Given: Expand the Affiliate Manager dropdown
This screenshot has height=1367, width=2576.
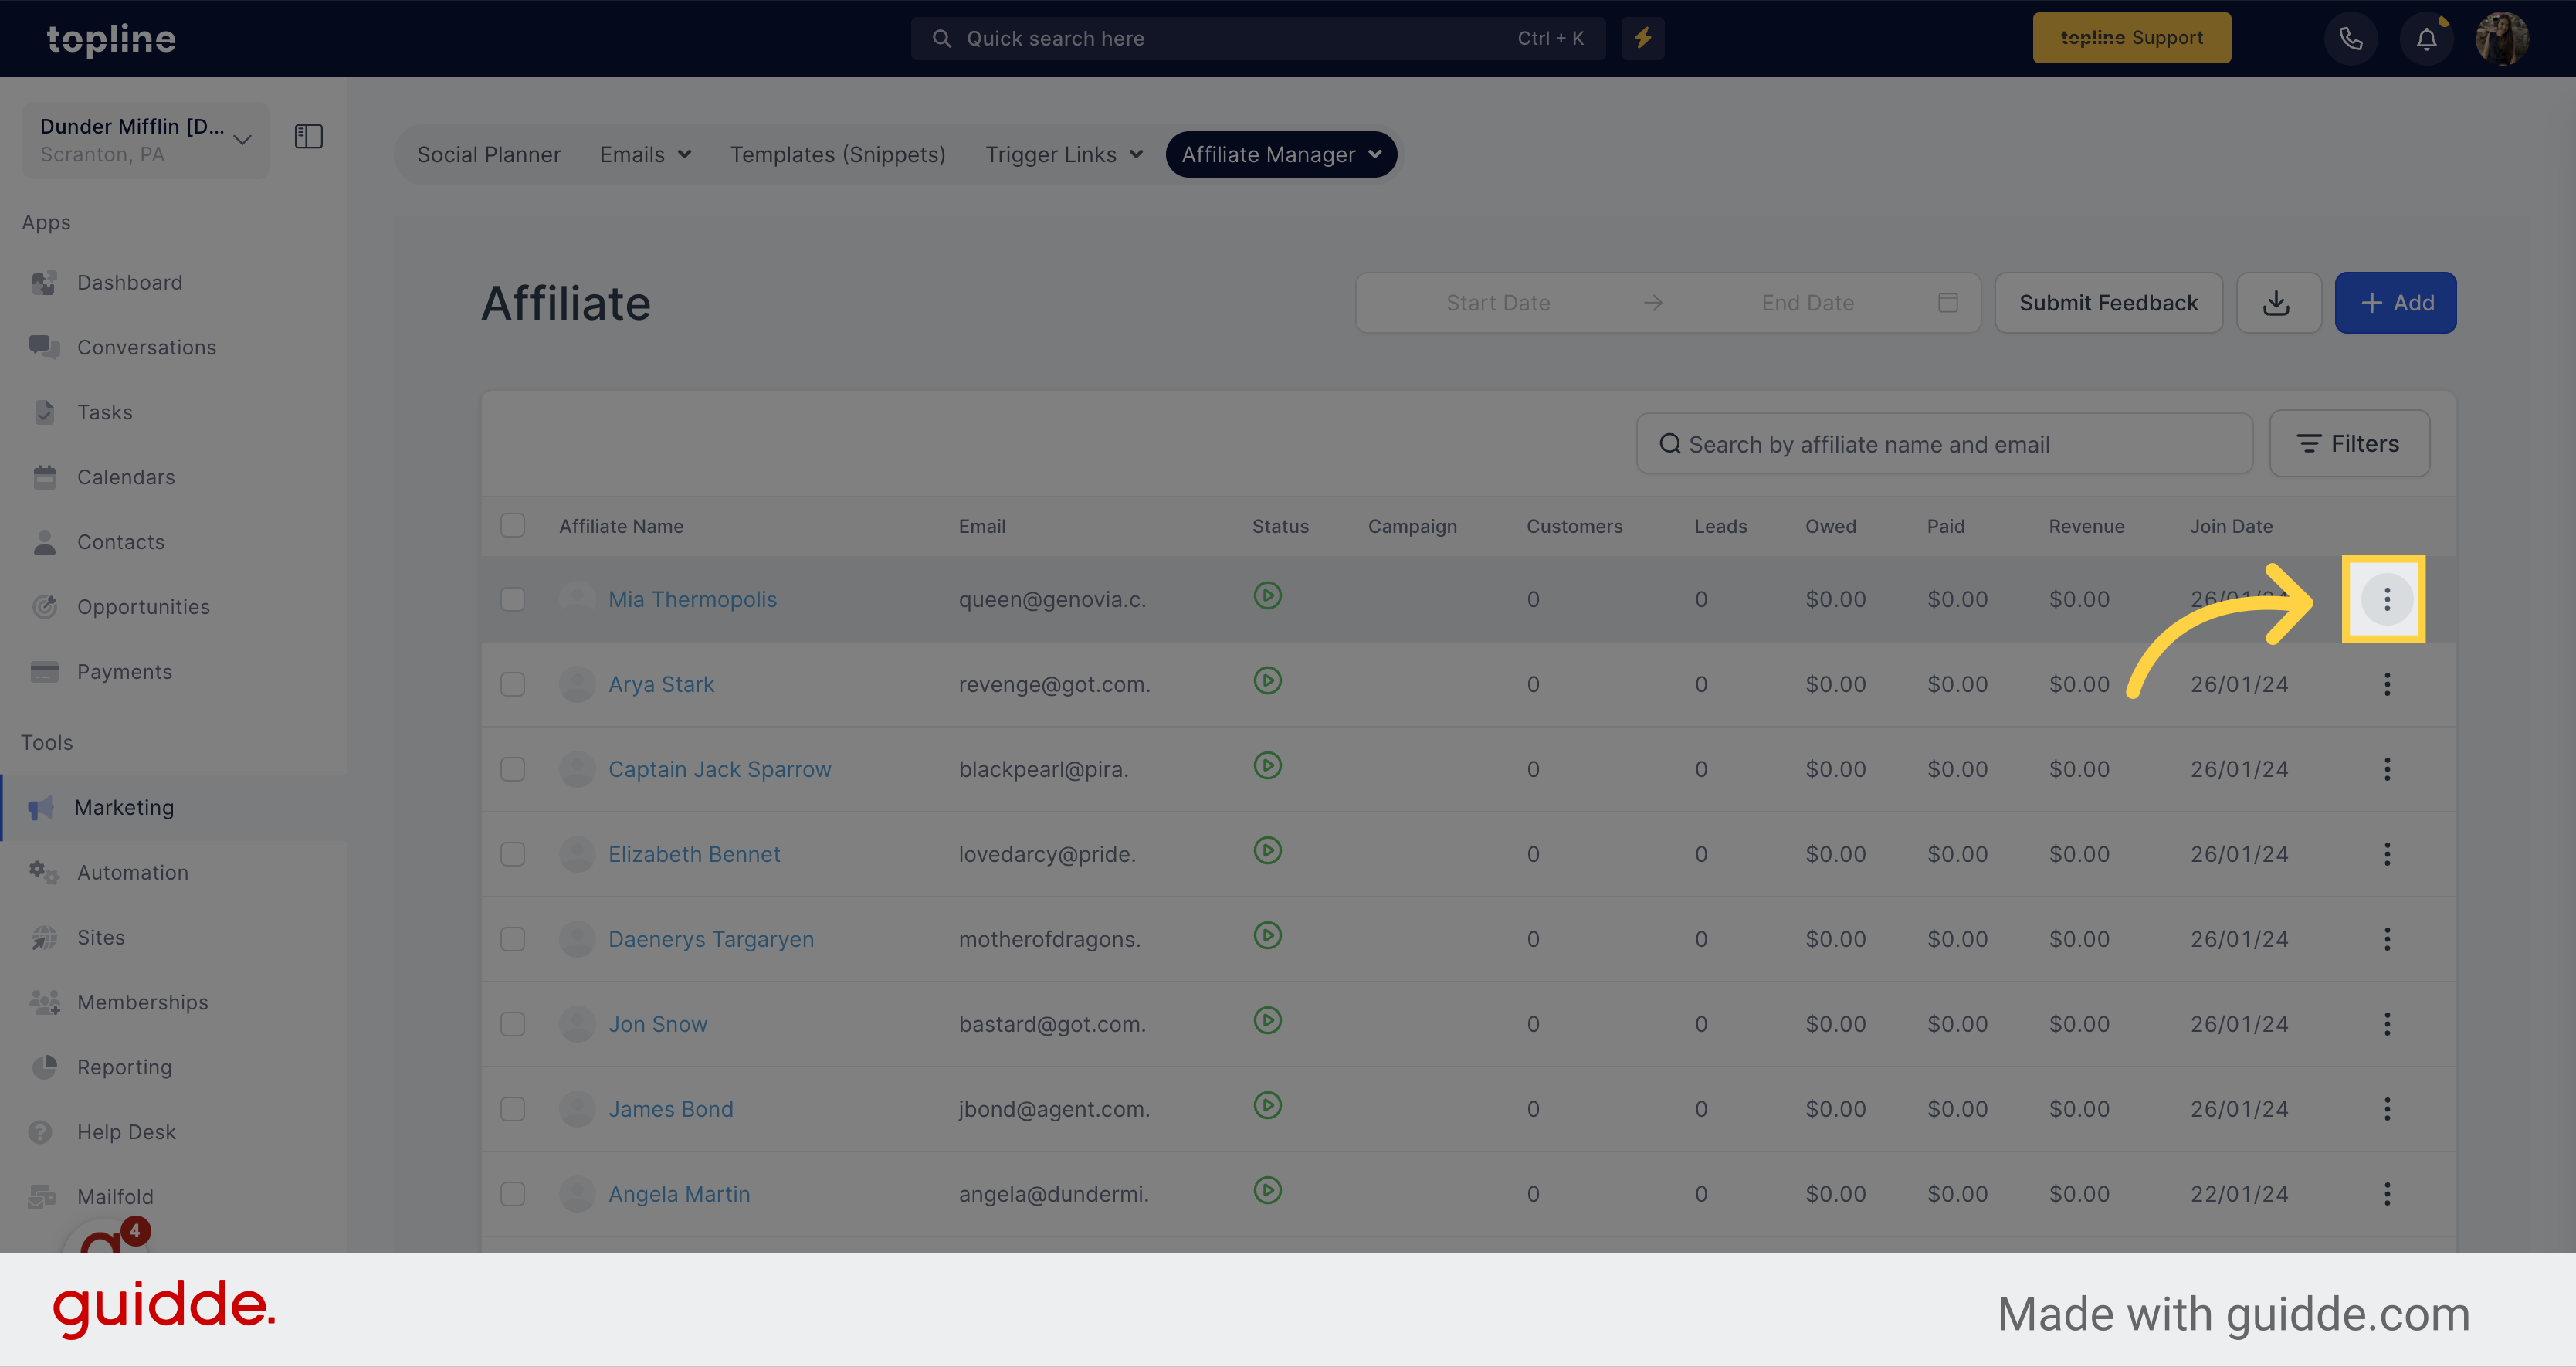Looking at the screenshot, I should (x=1281, y=155).
